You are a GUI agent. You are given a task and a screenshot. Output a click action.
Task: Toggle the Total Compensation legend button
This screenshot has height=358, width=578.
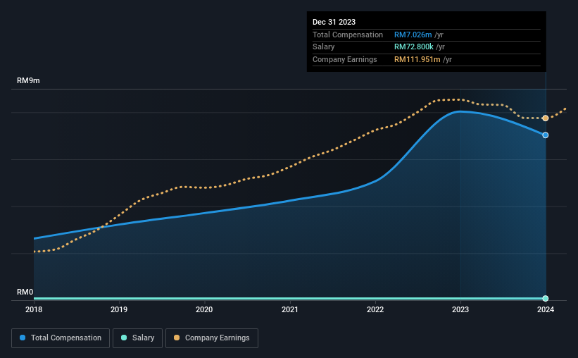click(61, 338)
